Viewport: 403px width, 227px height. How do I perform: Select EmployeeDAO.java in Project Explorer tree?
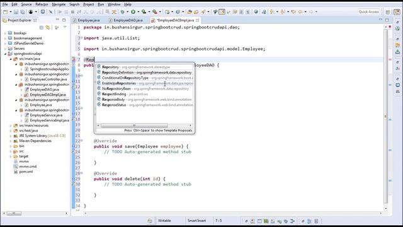[44, 90]
